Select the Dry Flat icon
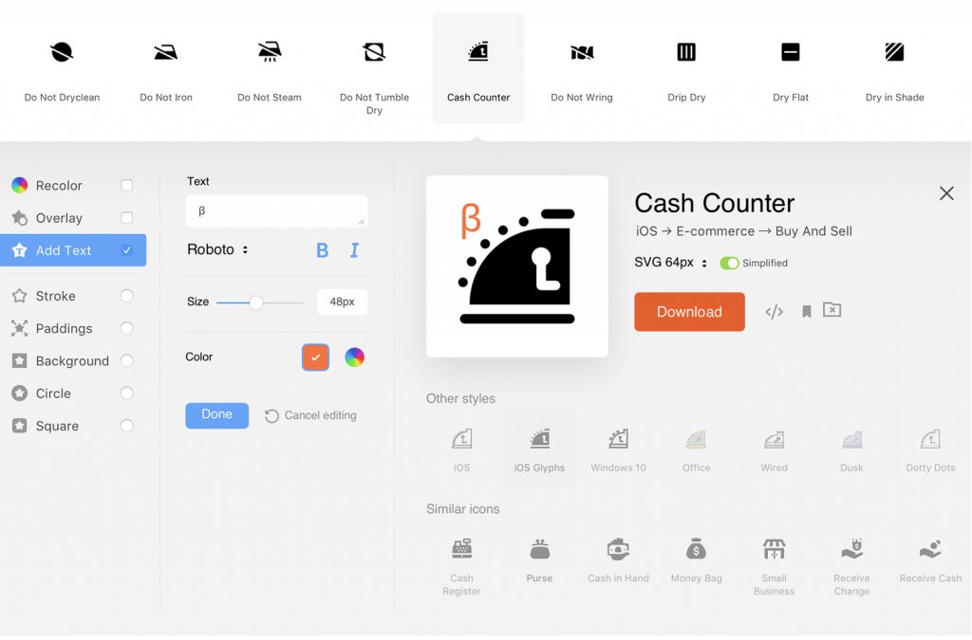972x640 pixels. coord(790,52)
